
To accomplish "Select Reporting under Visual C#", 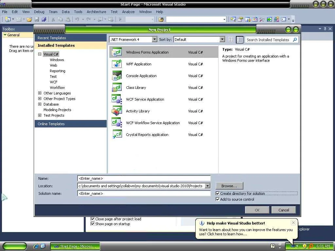I will coord(58,71).
